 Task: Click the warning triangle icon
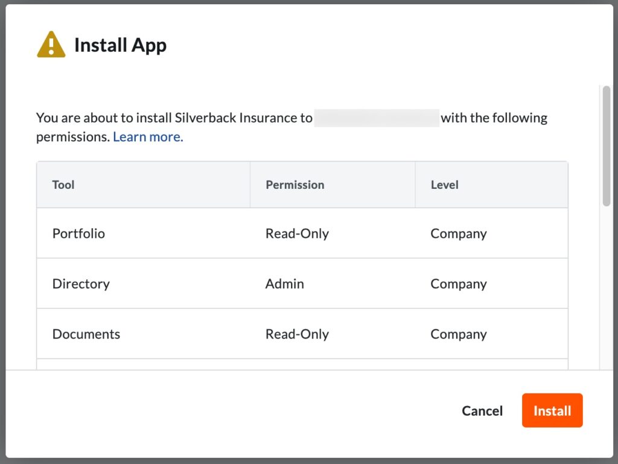click(51, 45)
